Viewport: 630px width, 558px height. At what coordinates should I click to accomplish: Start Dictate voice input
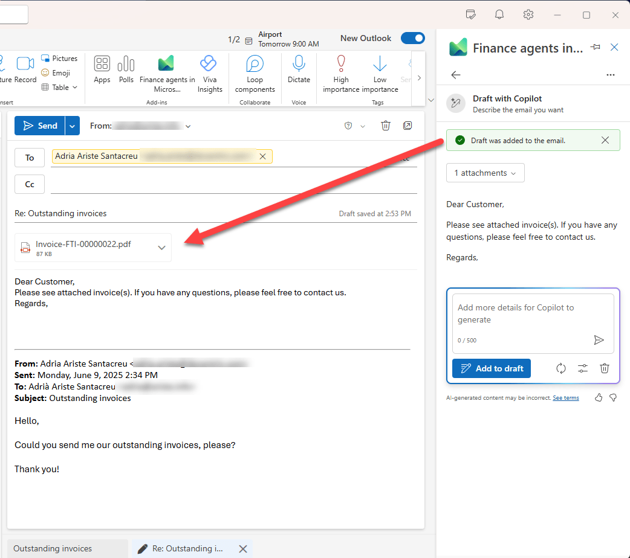click(x=299, y=69)
